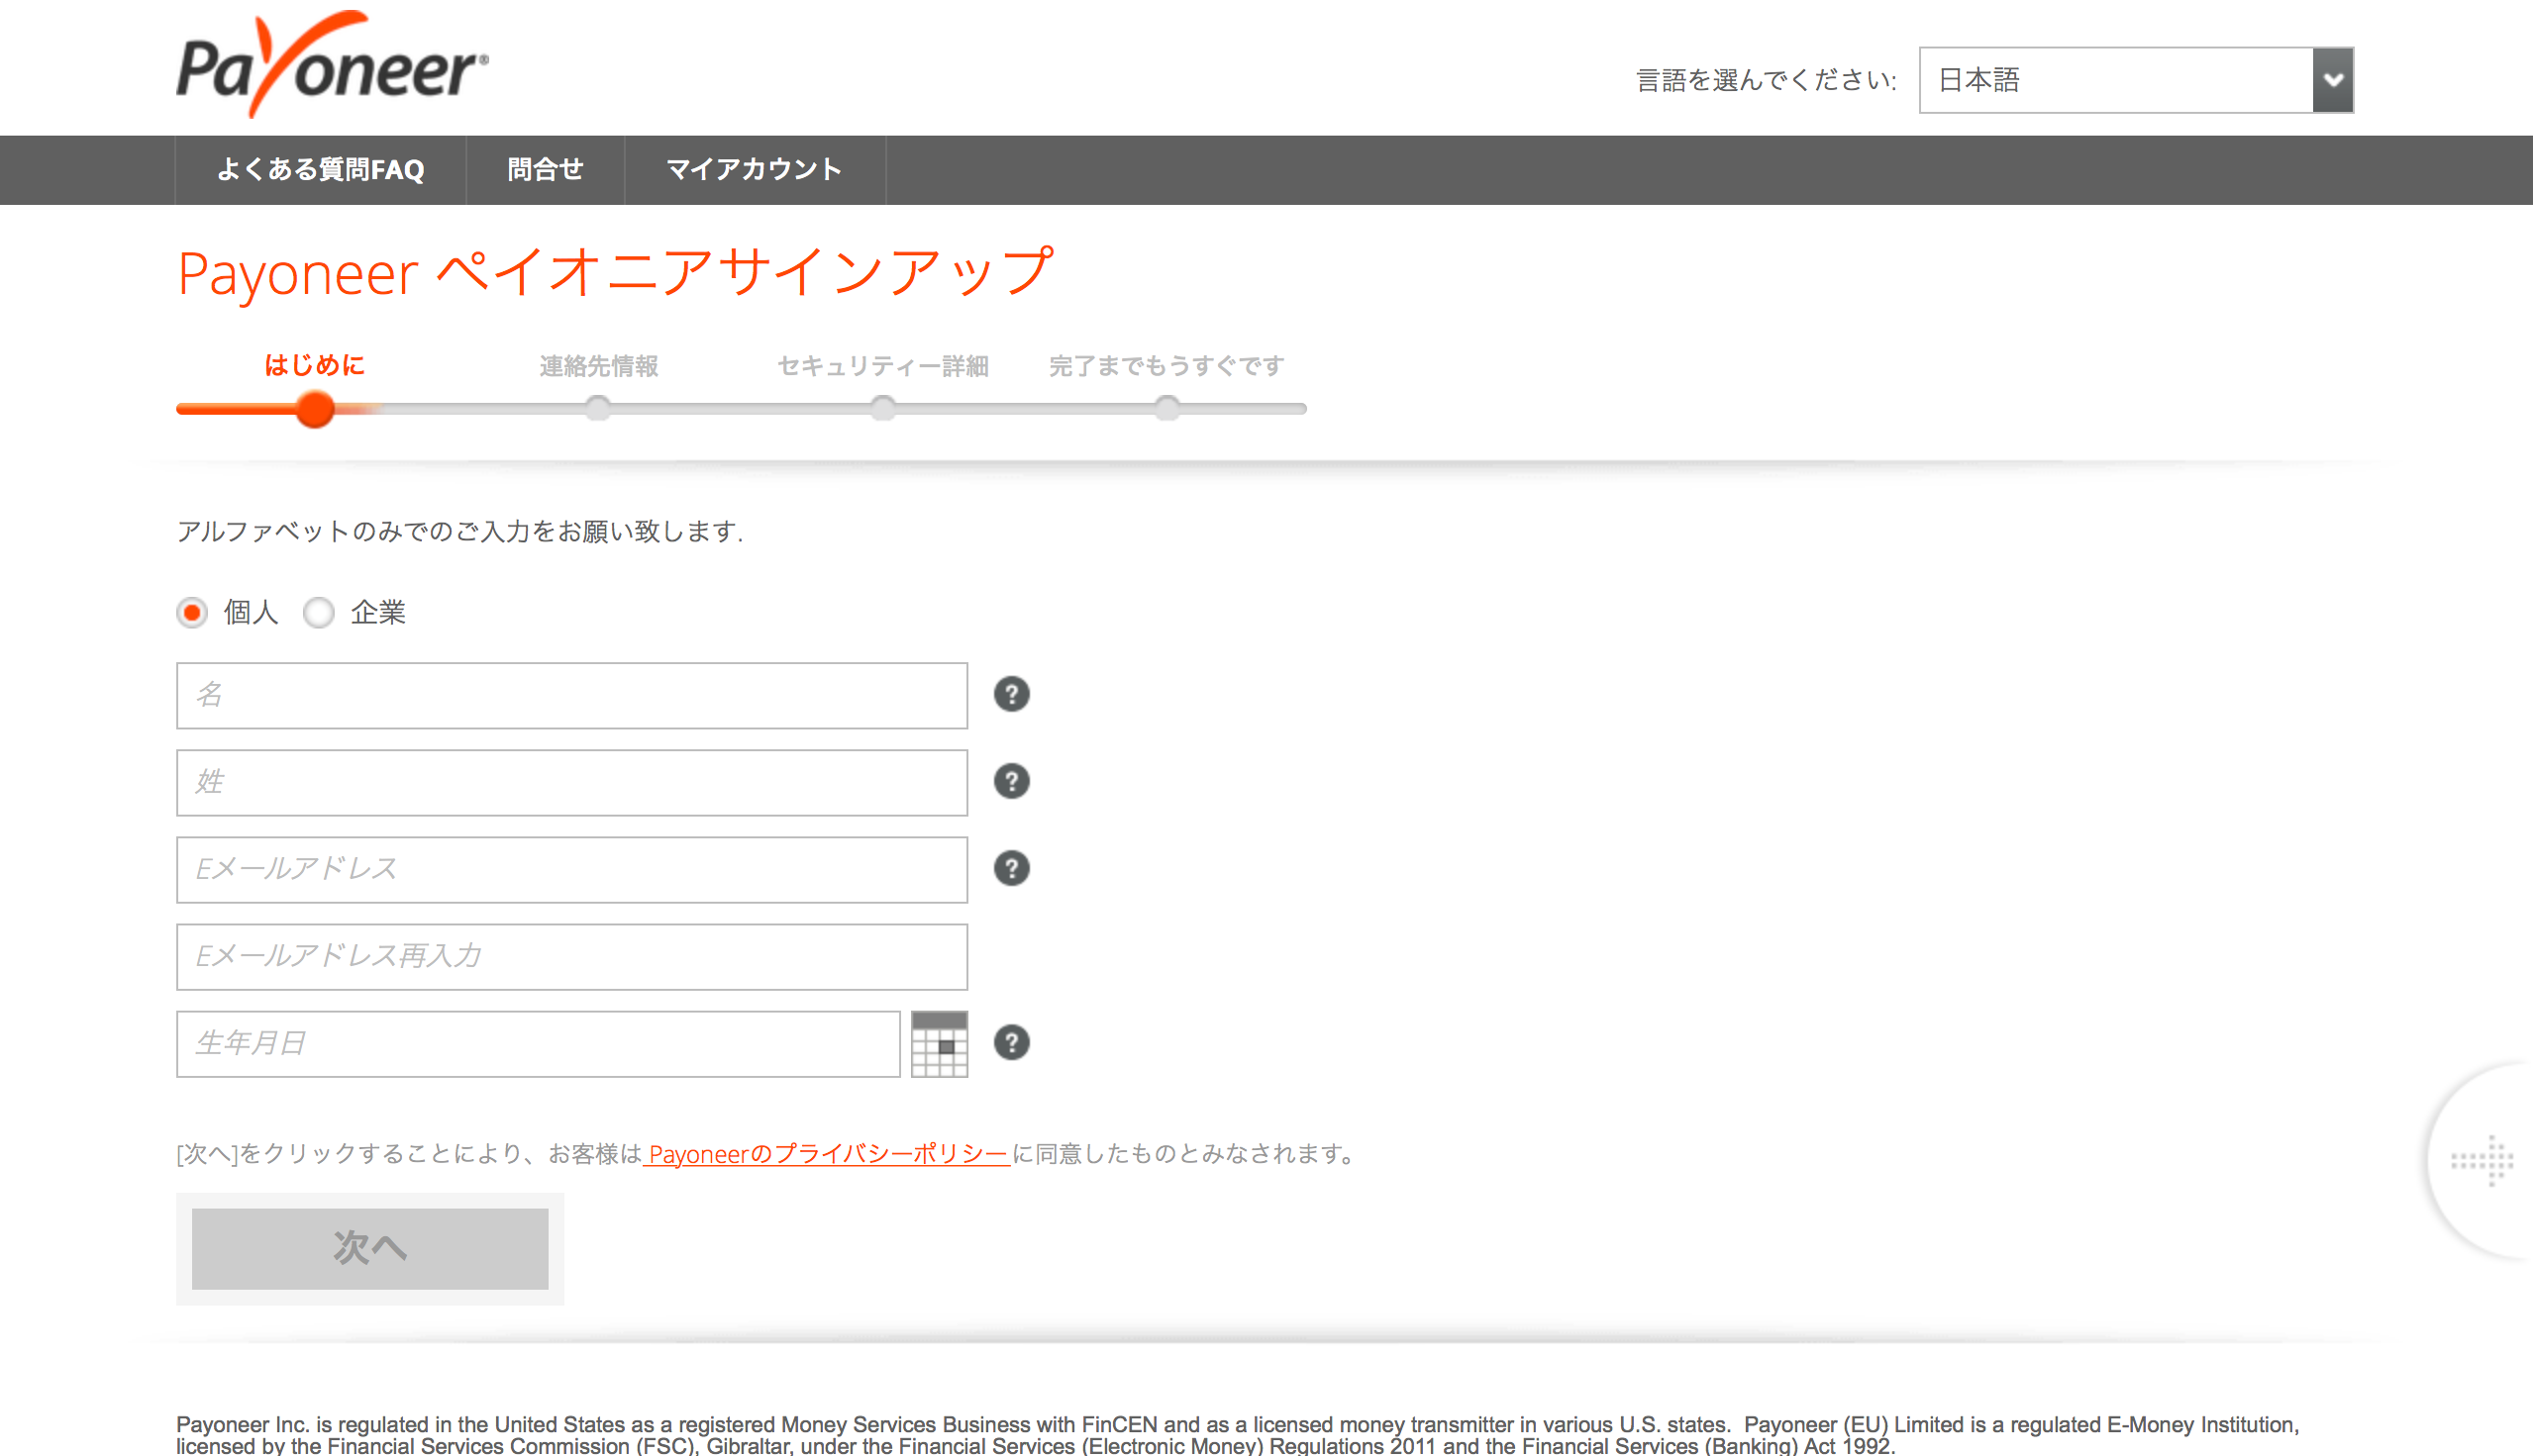Open help icon beside 名 field

click(1011, 694)
